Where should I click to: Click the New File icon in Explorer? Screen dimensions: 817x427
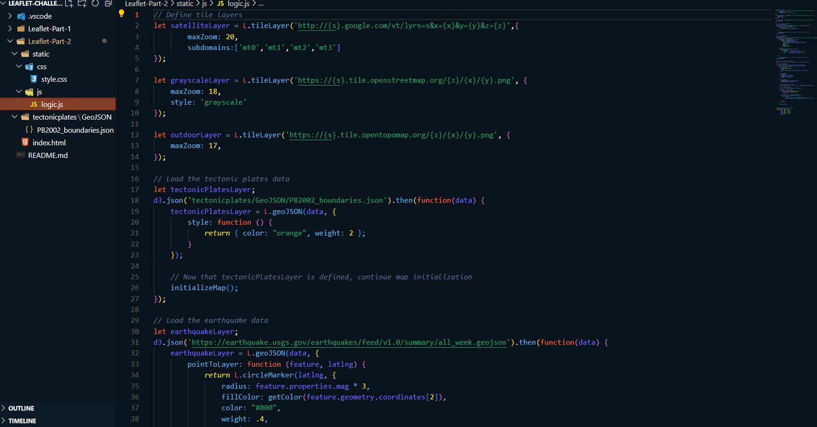[69, 3]
